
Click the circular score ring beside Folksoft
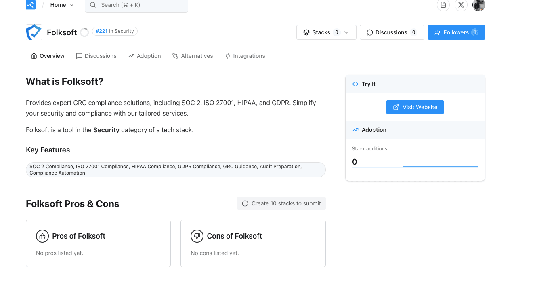click(84, 32)
